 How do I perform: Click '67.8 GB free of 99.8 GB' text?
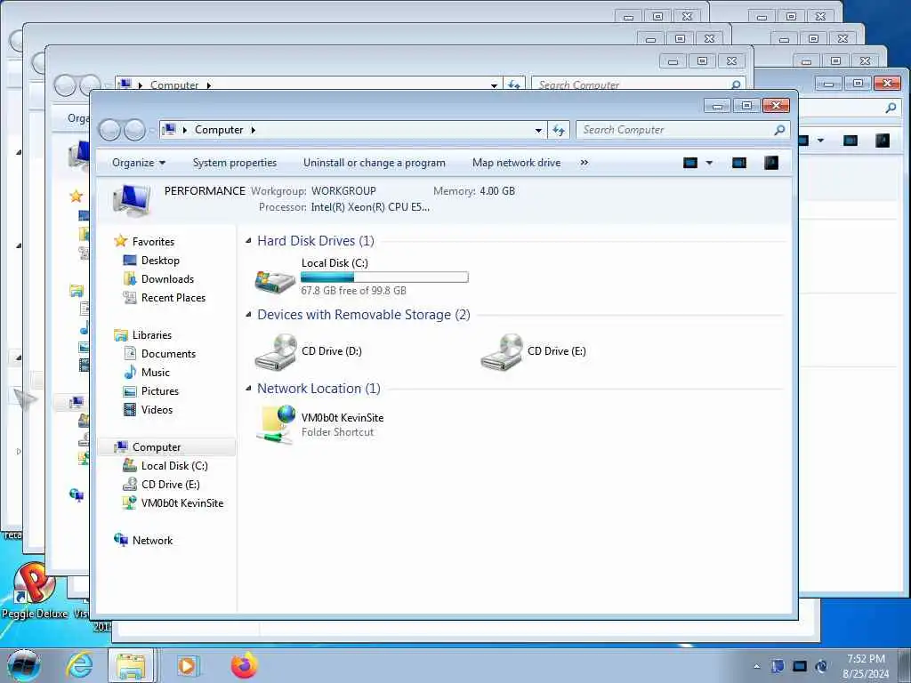pos(353,291)
